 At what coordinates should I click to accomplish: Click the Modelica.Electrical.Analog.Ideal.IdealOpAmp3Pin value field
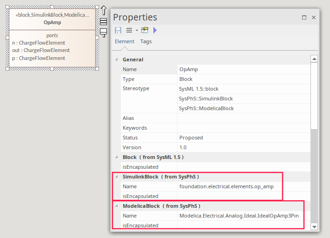(x=238, y=216)
